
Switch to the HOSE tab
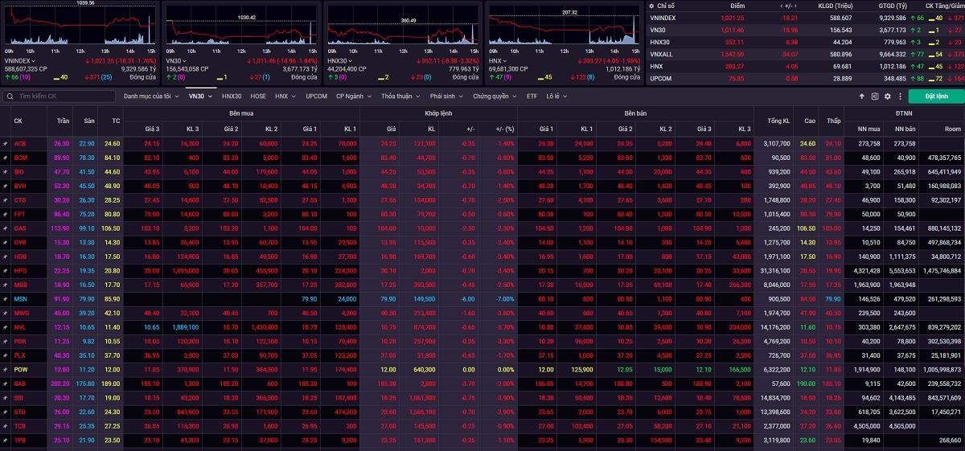258,96
